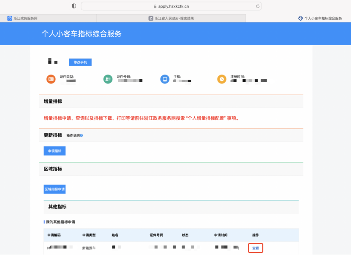Click the padlock icon beside apply.hzxkctk.cn
The height and width of the screenshot is (255, 351).
(x=155, y=6)
